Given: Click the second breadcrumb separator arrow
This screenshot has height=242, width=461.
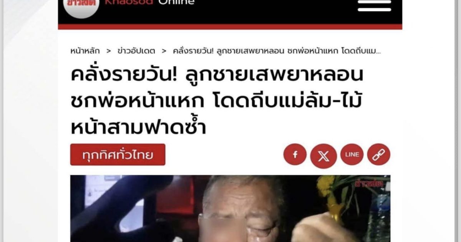Looking at the screenshot, I should [164, 51].
